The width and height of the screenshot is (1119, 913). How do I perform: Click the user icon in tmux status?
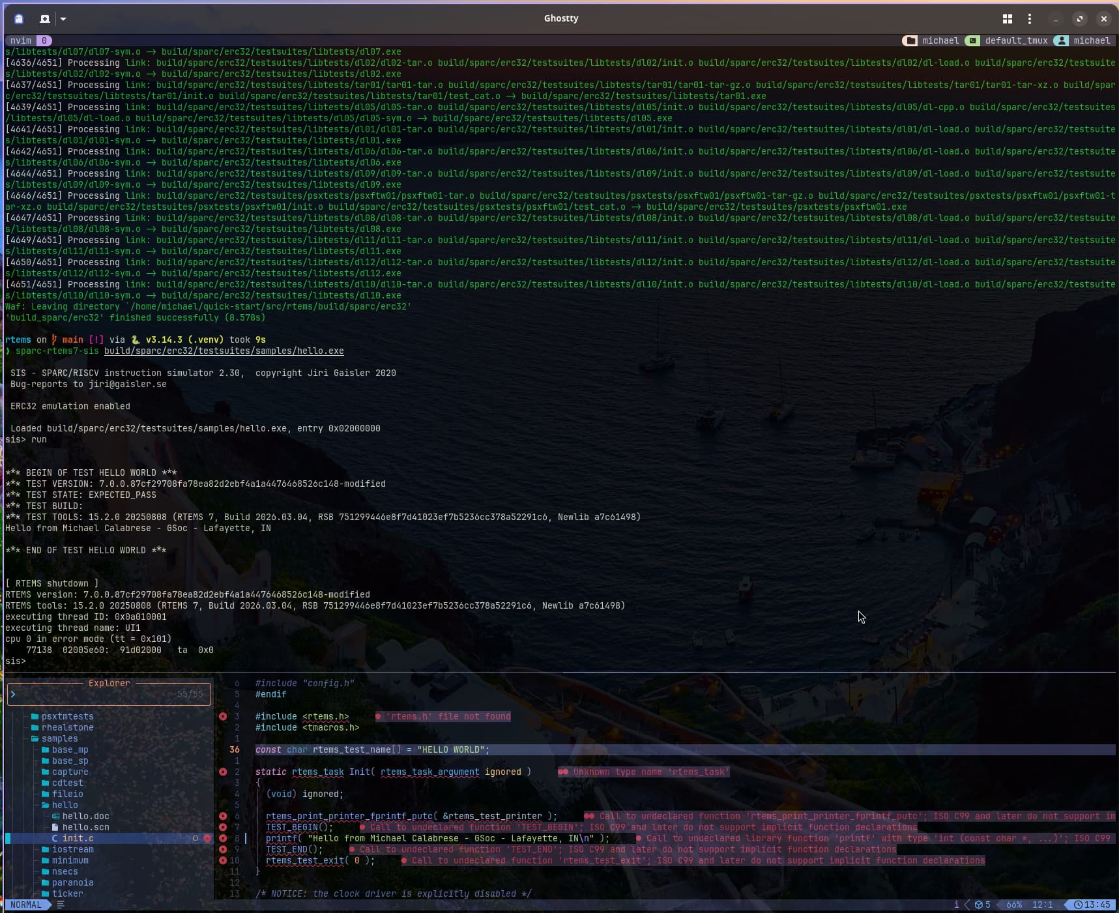point(1061,40)
